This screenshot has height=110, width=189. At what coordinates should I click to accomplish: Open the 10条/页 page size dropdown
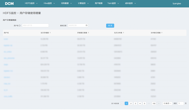coord(167,103)
